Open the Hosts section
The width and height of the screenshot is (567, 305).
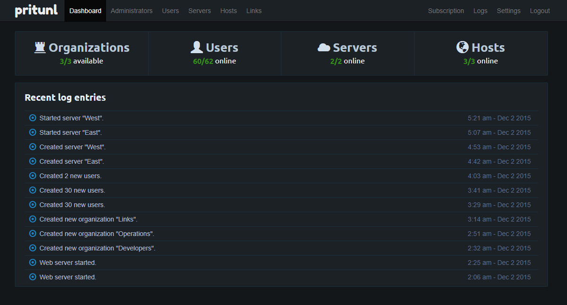pyautogui.click(x=228, y=10)
